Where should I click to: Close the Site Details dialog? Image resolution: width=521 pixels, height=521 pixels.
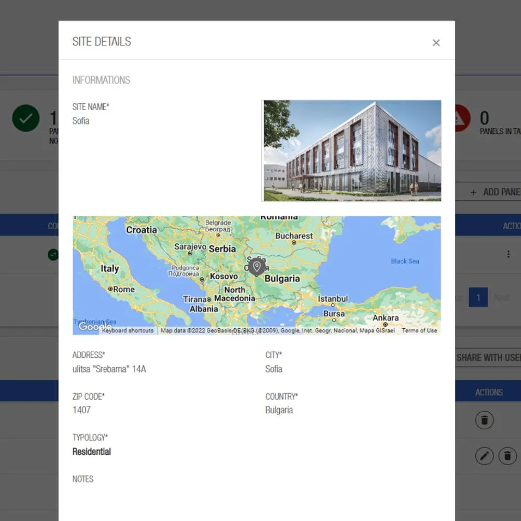coord(436,43)
